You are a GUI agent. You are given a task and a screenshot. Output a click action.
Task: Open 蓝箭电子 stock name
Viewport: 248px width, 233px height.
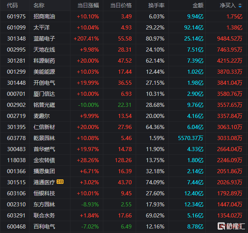pyautogui.click(x=44, y=38)
